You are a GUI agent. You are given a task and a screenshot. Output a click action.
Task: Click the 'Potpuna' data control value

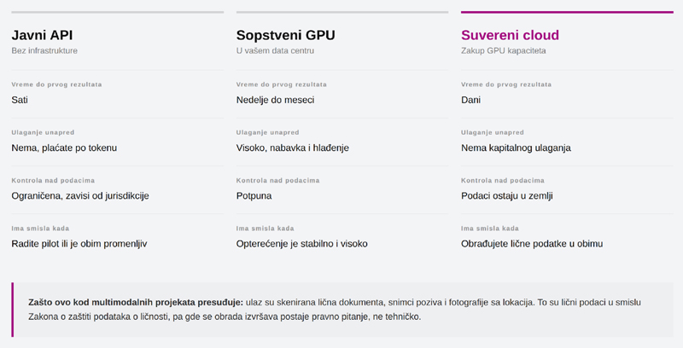(x=254, y=196)
